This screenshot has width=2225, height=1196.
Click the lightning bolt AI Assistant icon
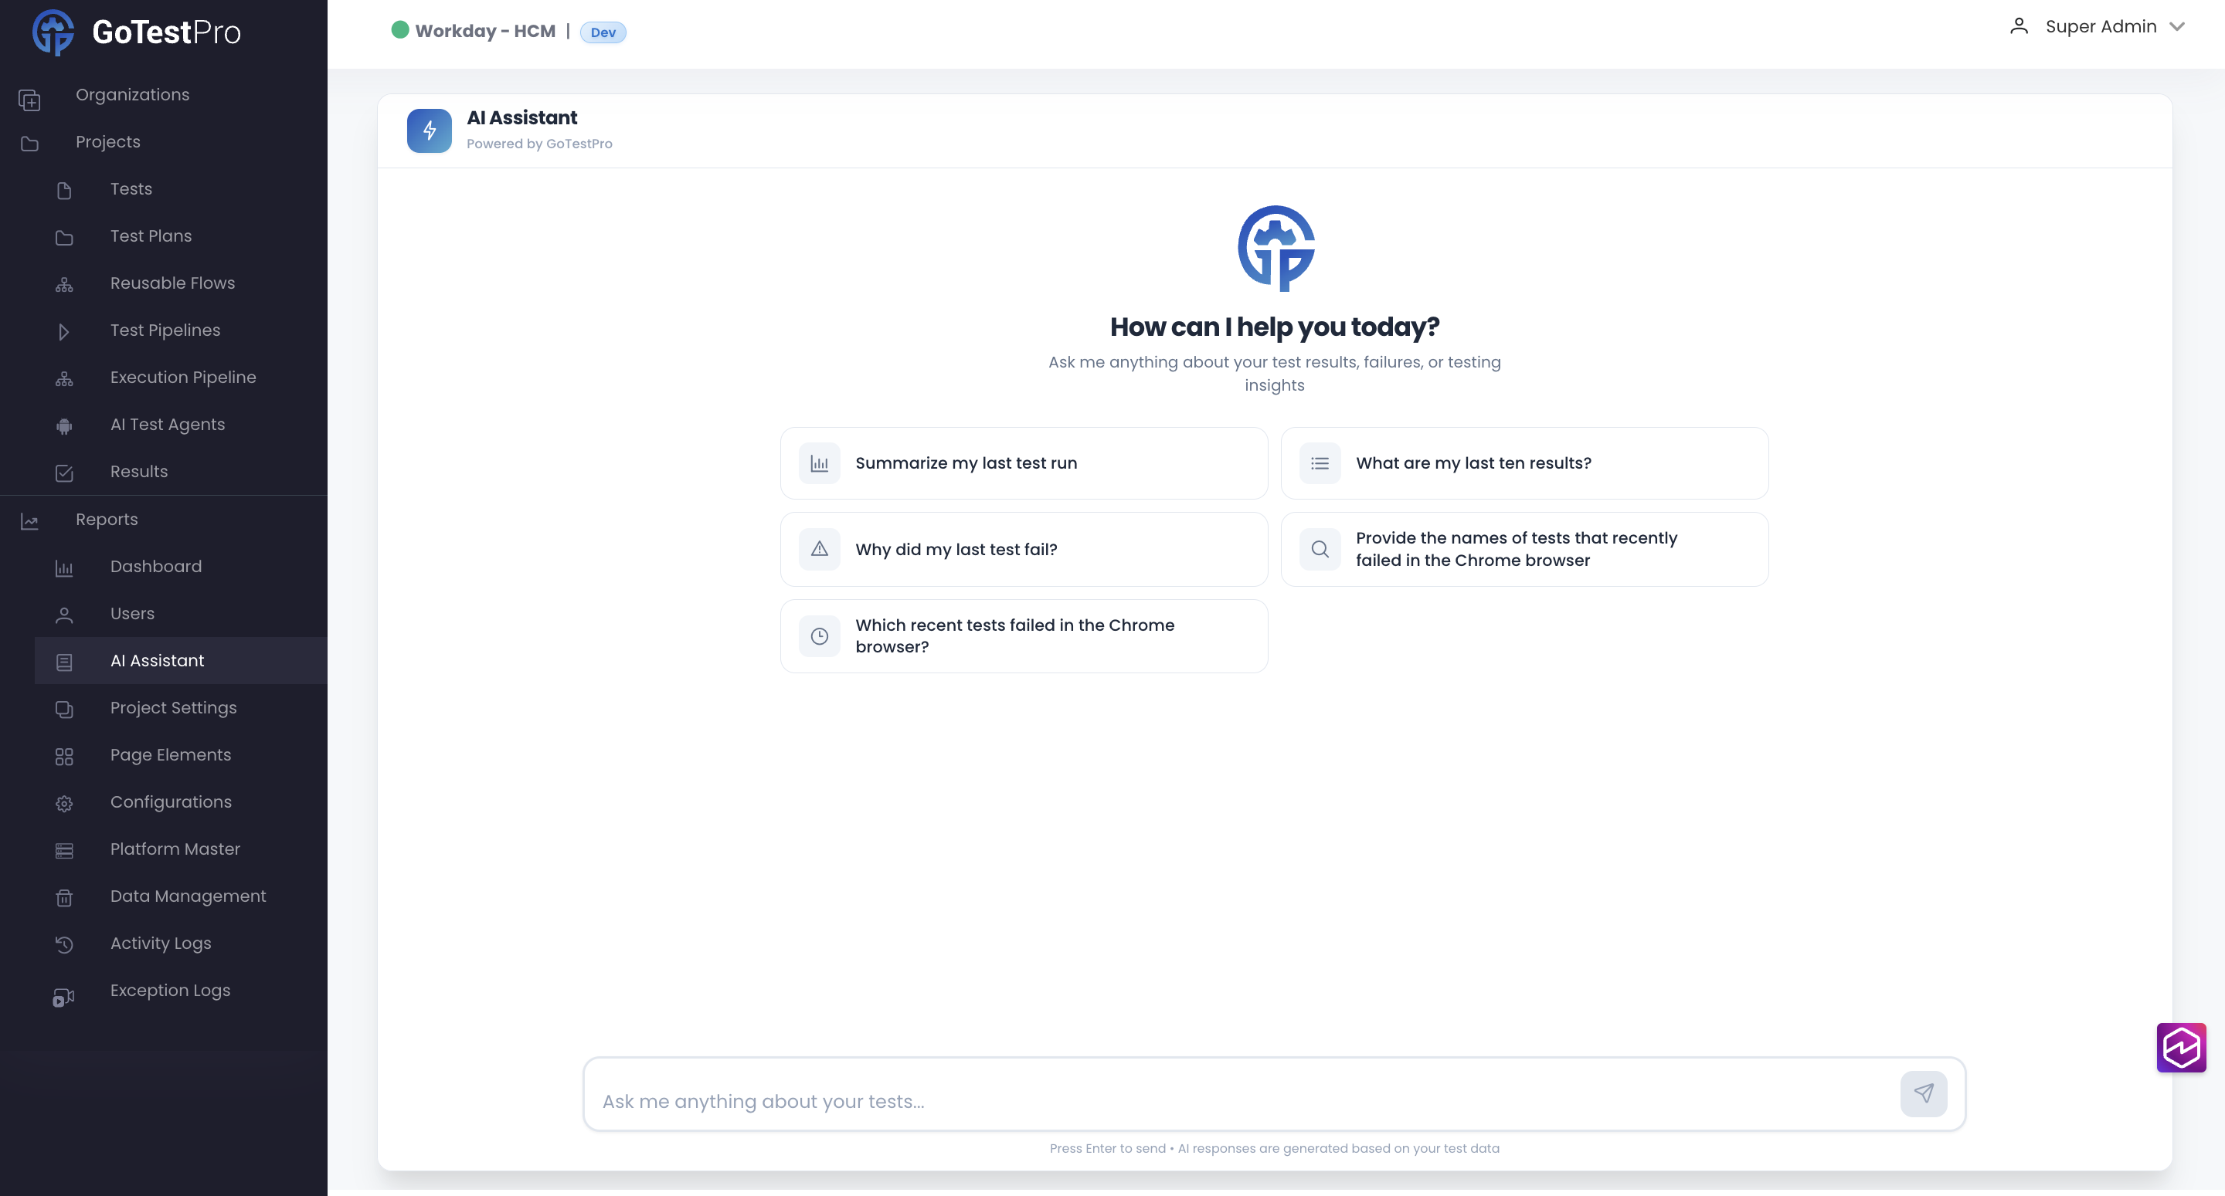(x=430, y=130)
